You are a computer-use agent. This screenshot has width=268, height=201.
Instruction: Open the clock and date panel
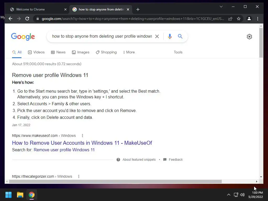coord(255,195)
